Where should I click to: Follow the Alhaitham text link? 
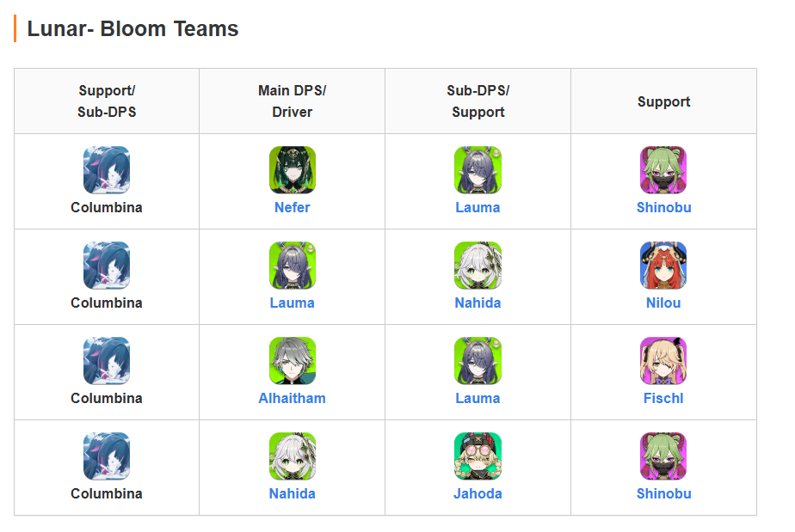[x=293, y=399]
